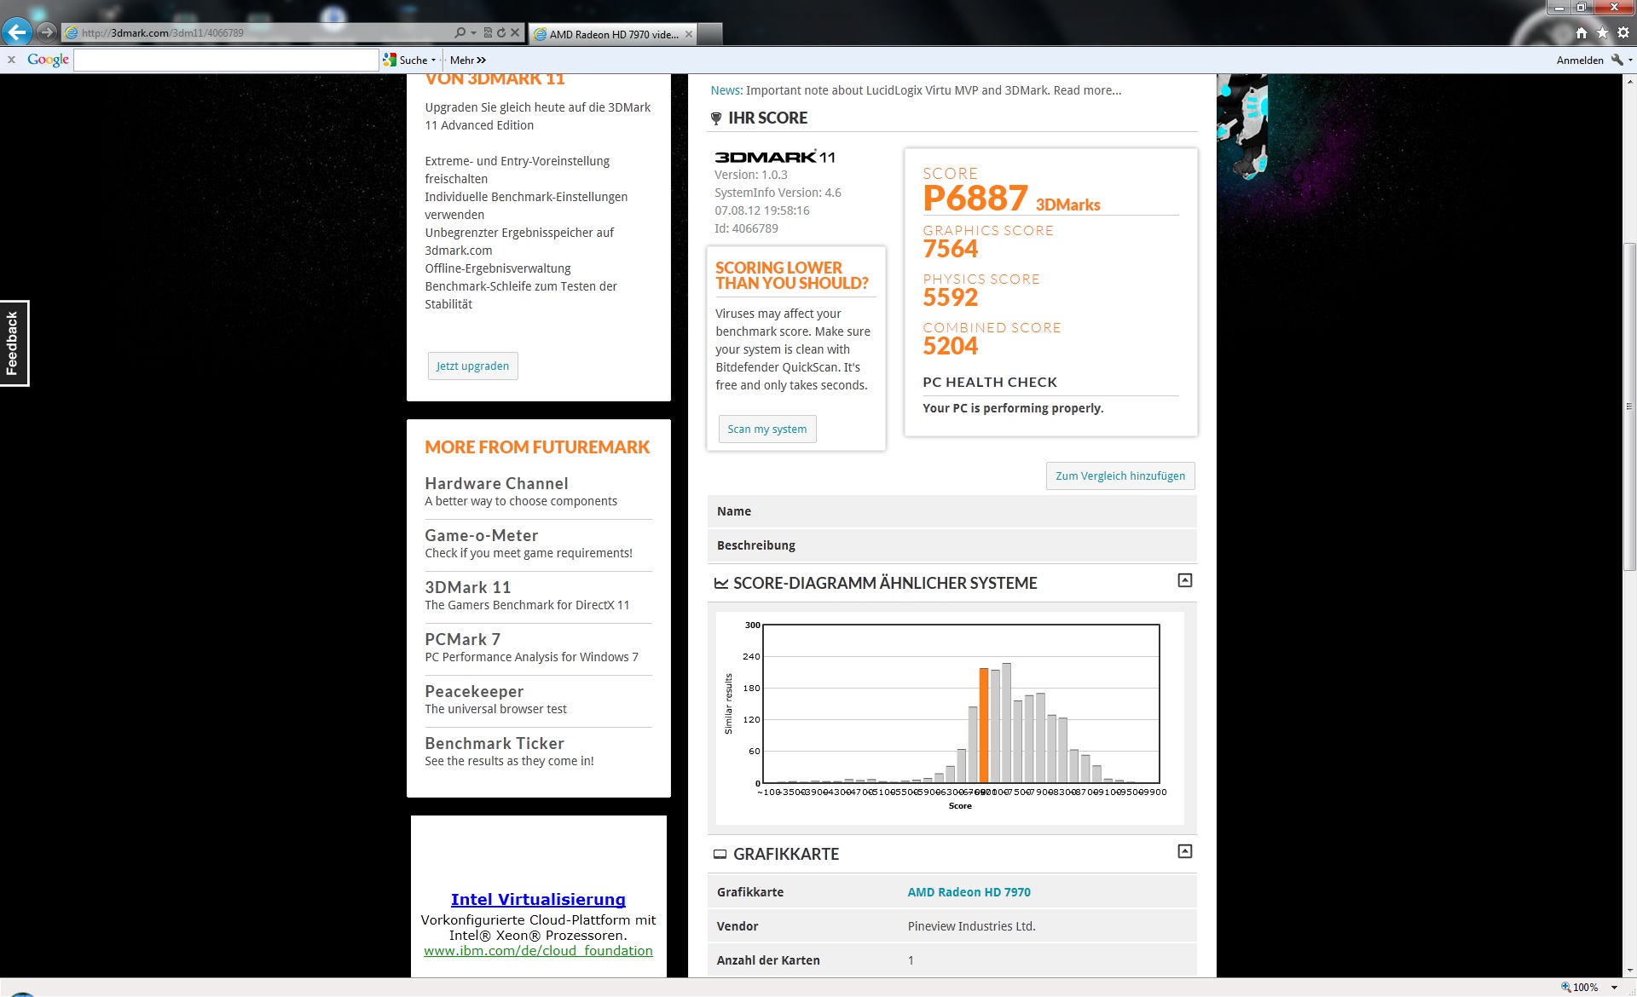Click the compatibility view icon in address bar
Image resolution: width=1637 pixels, height=997 pixels.
point(488,33)
